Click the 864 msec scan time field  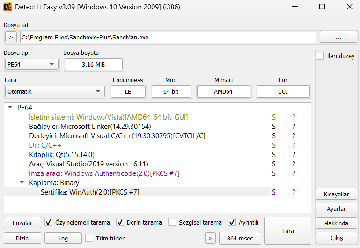[240, 238]
